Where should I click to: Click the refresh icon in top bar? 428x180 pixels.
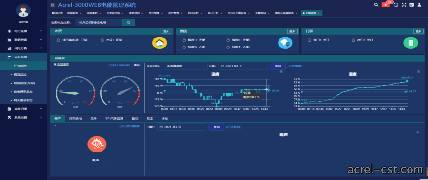coord(396,5)
